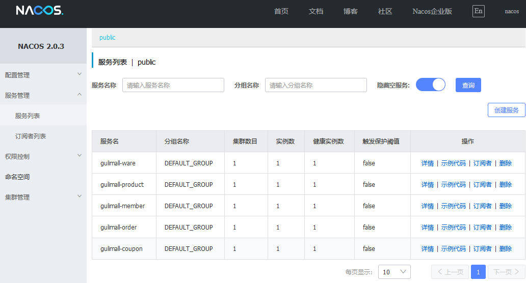Open 示例代码 for gulimall-coupon

(453, 249)
